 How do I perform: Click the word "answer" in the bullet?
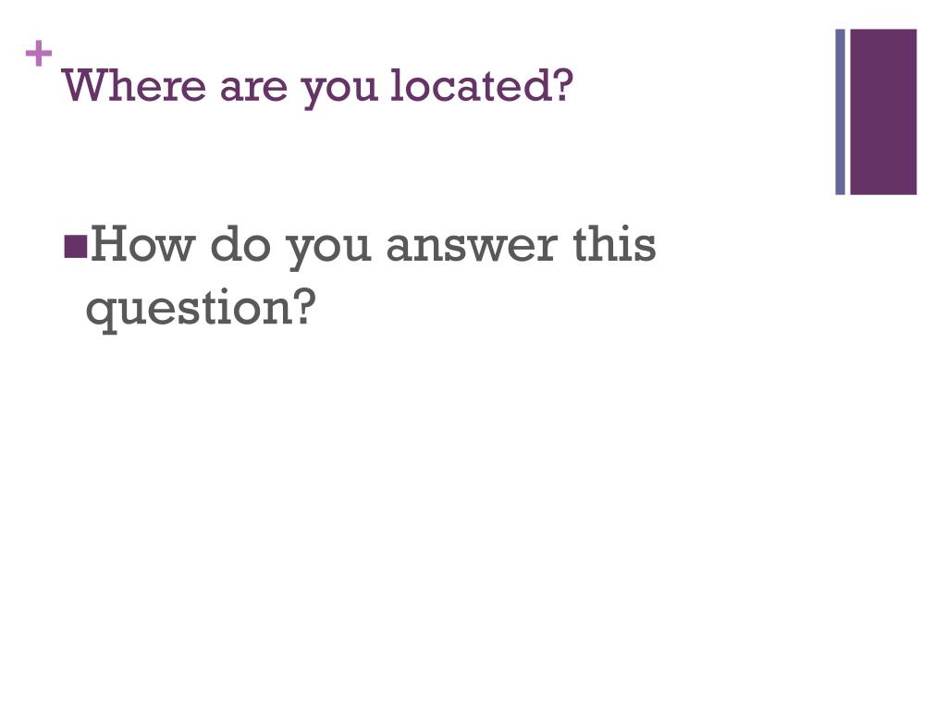(x=472, y=248)
